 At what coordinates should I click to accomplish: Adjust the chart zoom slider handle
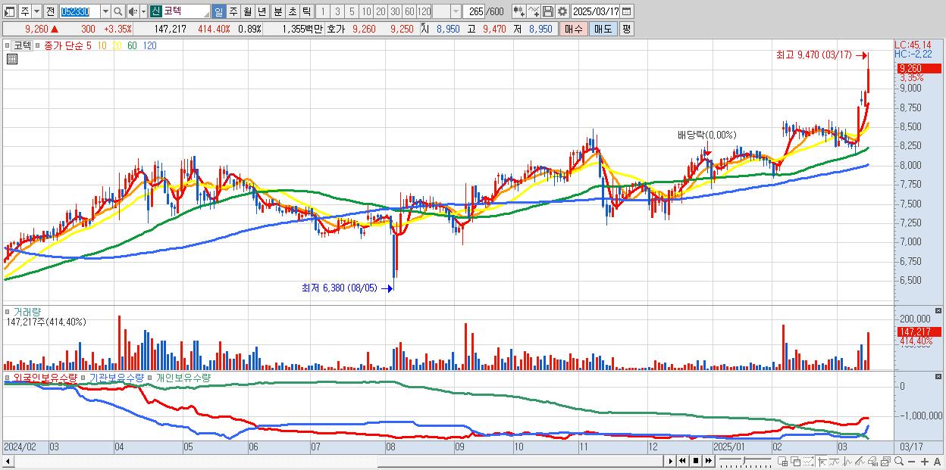[x=744, y=460]
